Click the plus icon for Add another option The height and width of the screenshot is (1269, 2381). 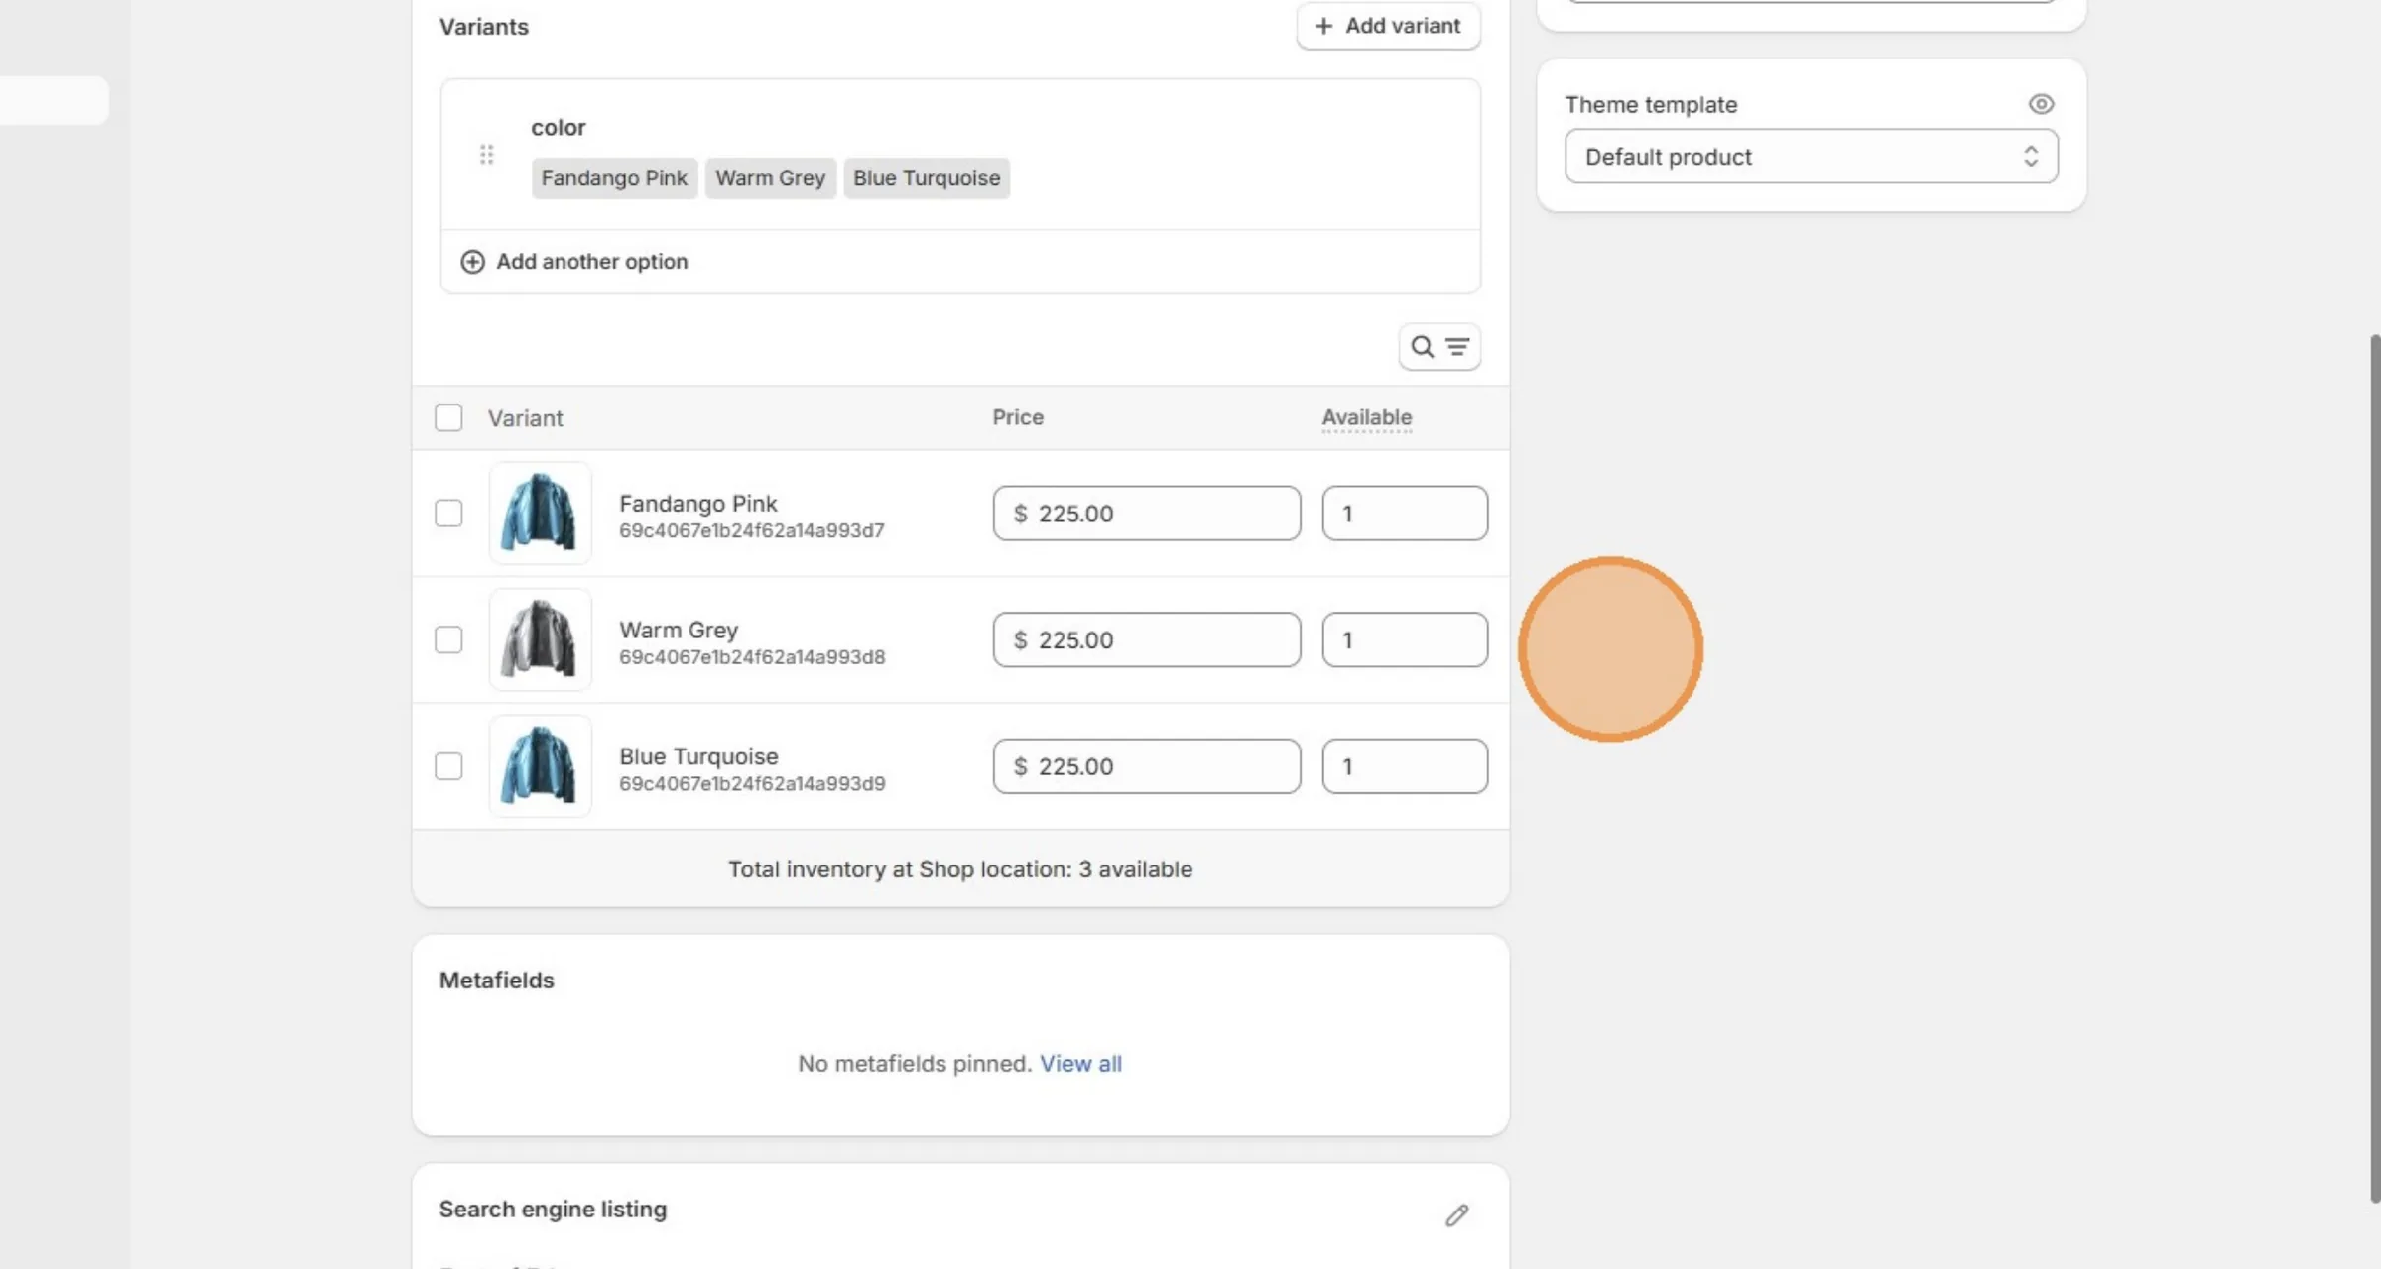pos(472,262)
